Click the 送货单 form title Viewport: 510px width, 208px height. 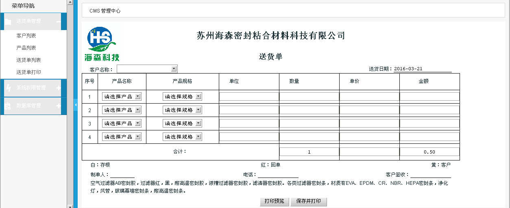271,57
